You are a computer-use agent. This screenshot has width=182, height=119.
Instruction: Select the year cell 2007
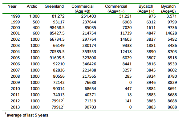(x=15, y=70)
